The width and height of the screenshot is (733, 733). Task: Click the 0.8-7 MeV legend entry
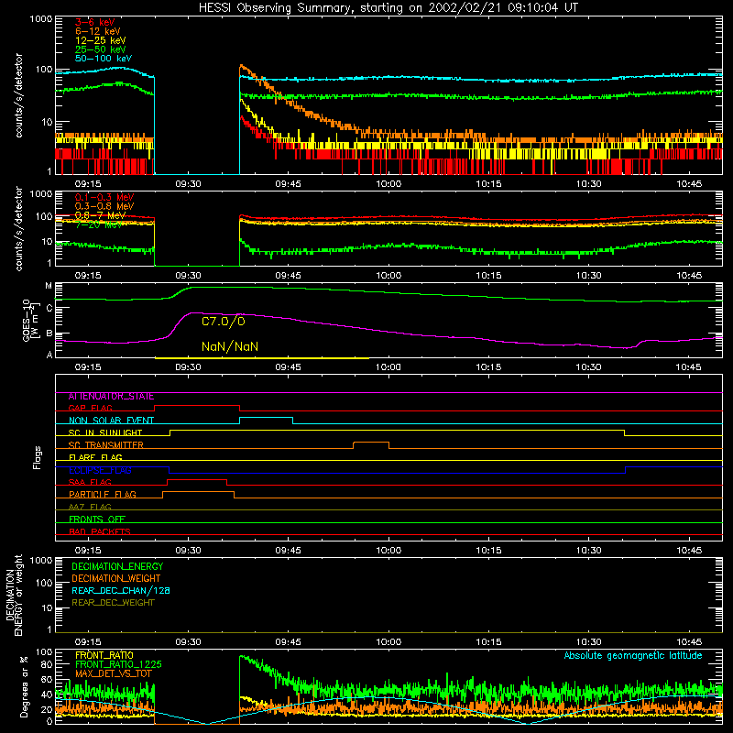101,215
